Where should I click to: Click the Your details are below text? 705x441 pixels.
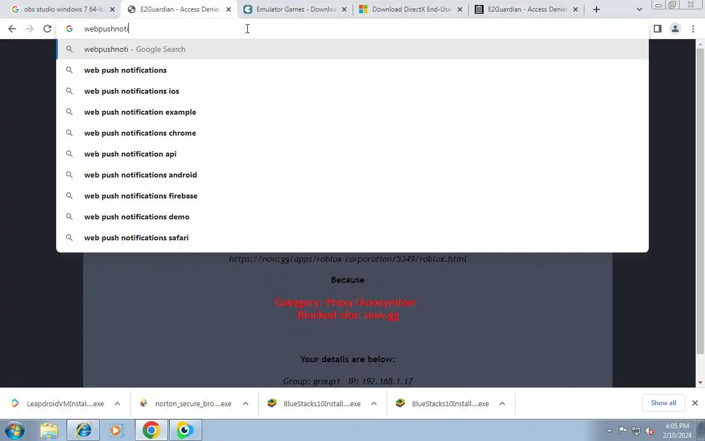[x=348, y=359]
